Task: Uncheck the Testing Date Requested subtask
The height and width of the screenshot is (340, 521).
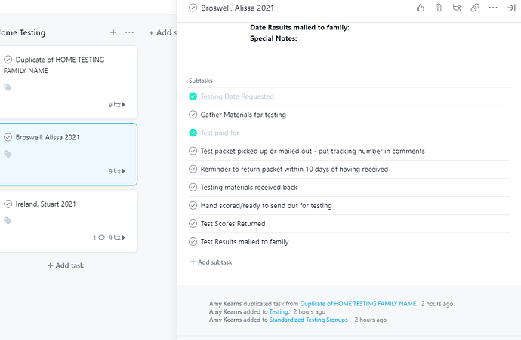Action: [x=193, y=96]
